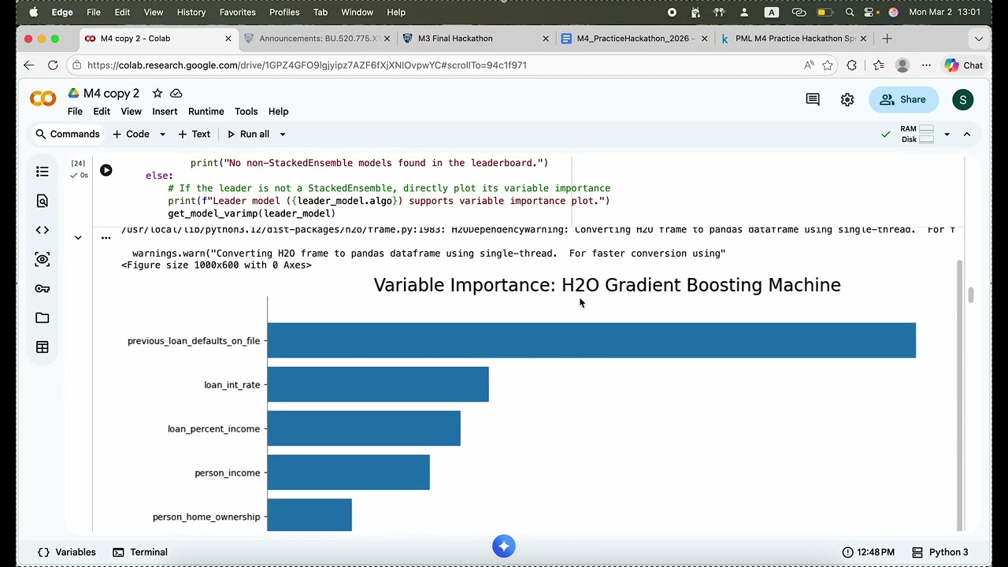
Task: Open the Files folder icon in sidebar
Action: click(43, 318)
